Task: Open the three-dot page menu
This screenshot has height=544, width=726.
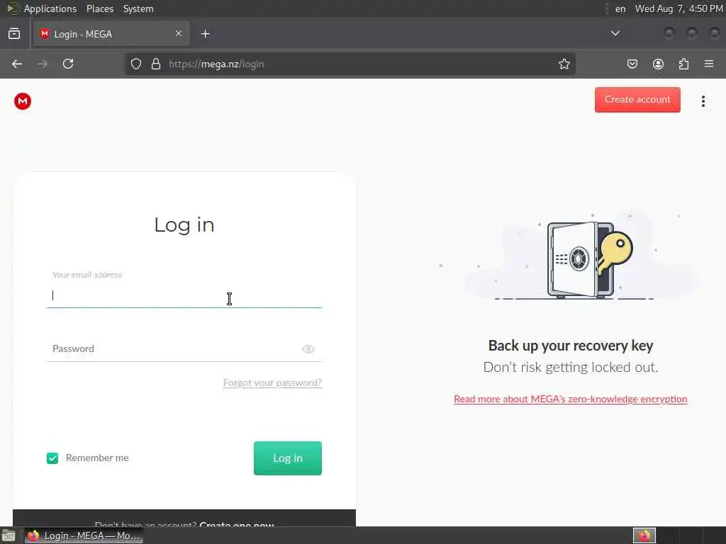Action: point(703,101)
